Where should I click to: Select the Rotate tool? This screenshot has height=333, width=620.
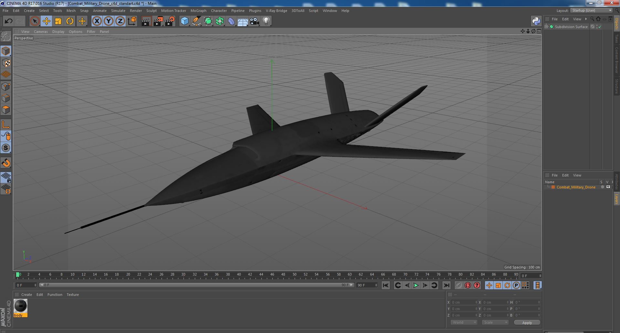click(69, 21)
